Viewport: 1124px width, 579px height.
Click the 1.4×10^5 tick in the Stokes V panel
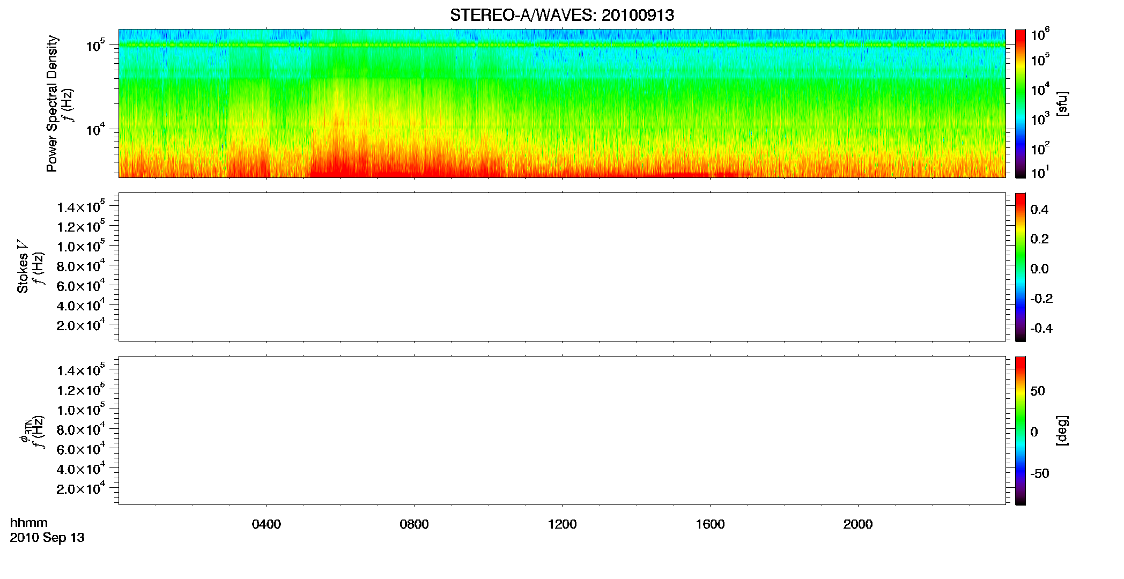81,207
